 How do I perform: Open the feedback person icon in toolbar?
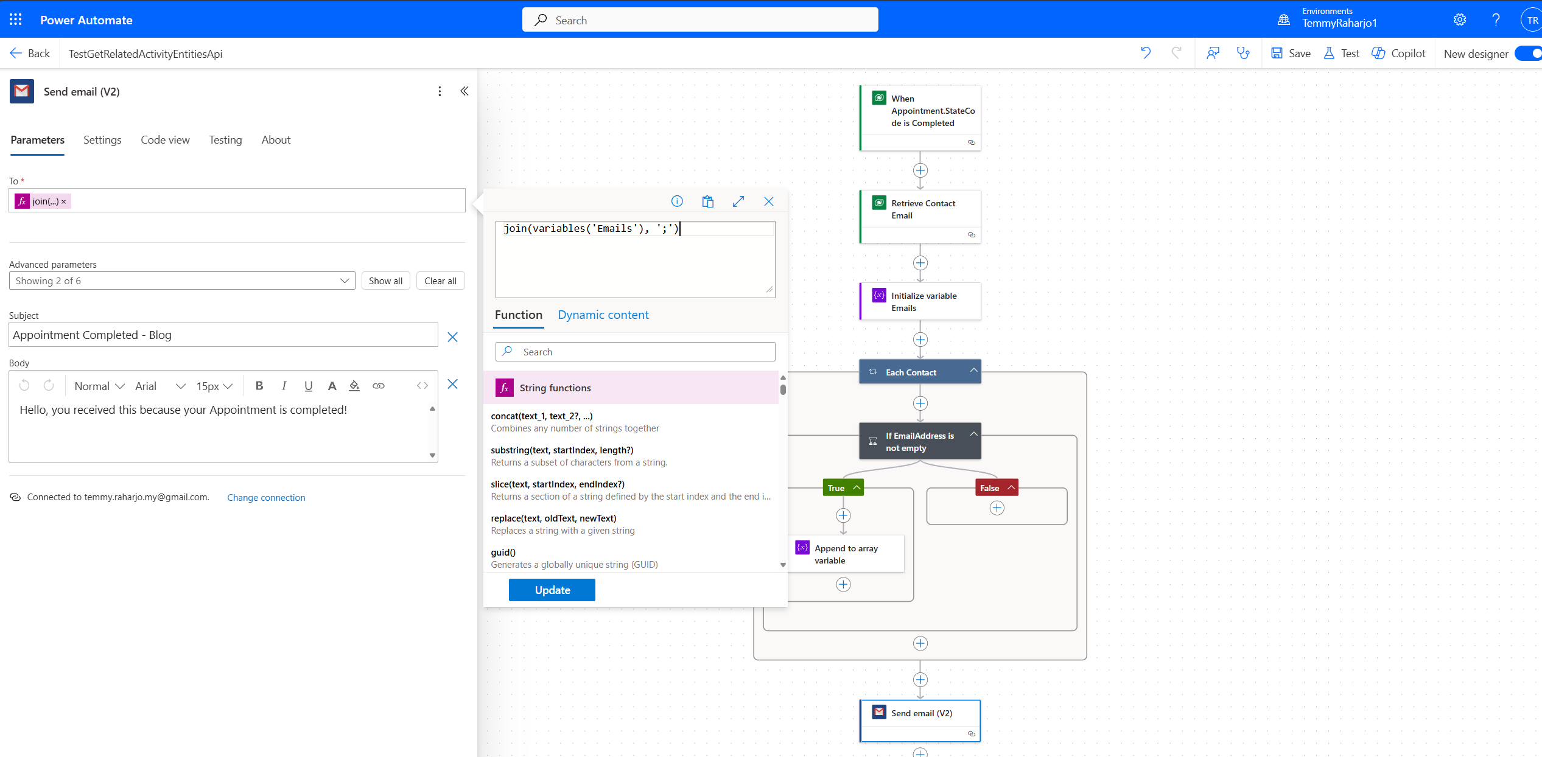pyautogui.click(x=1213, y=53)
